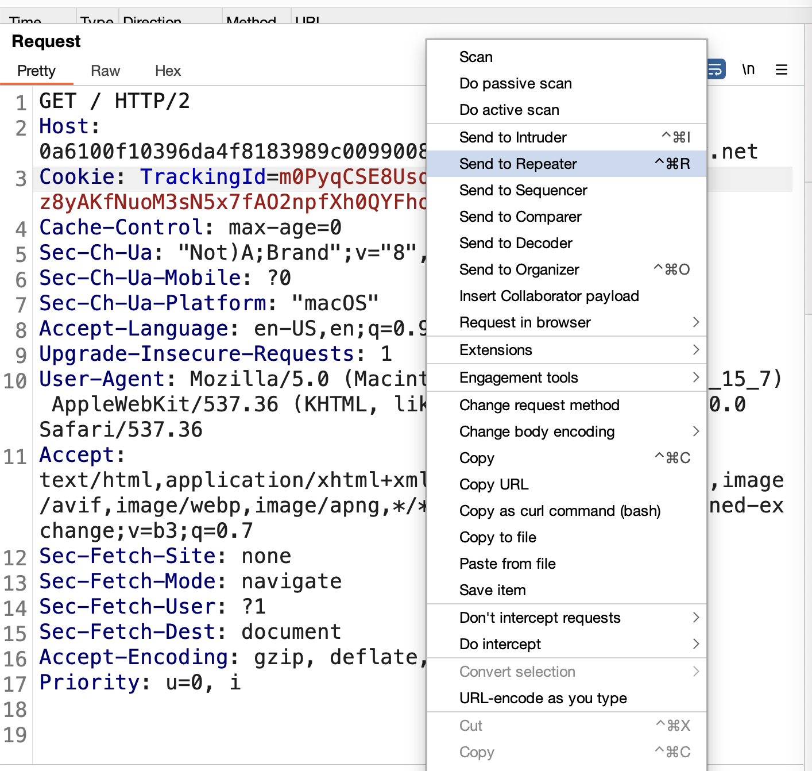Click the GET / HTTP/2 request line
The height and width of the screenshot is (771, 812).
(115, 101)
